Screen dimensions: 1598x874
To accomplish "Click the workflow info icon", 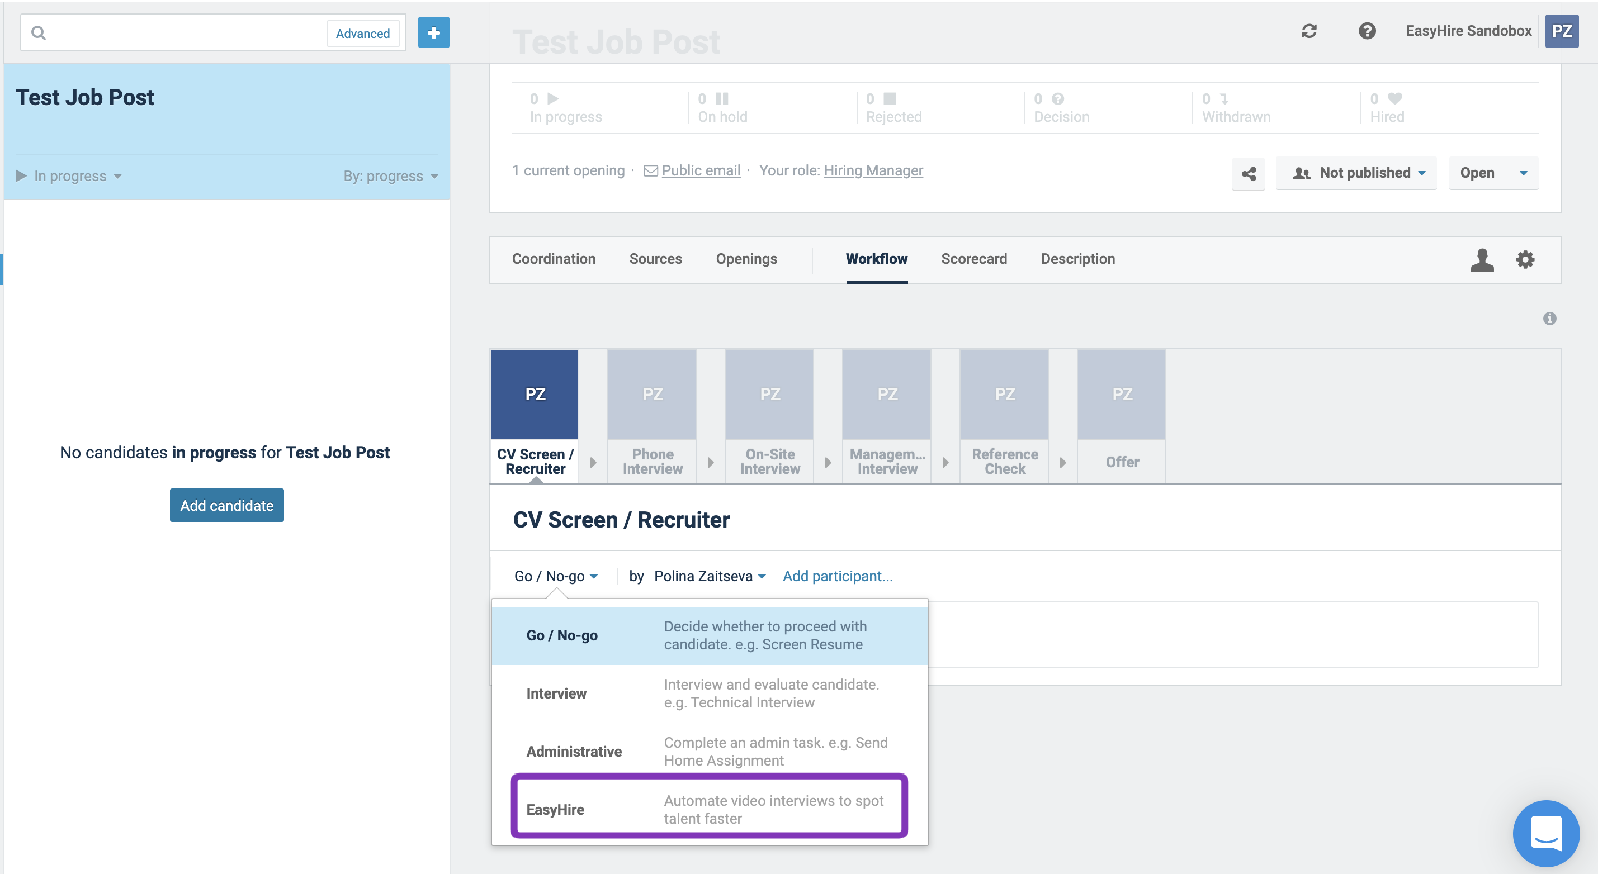I will click(1549, 319).
